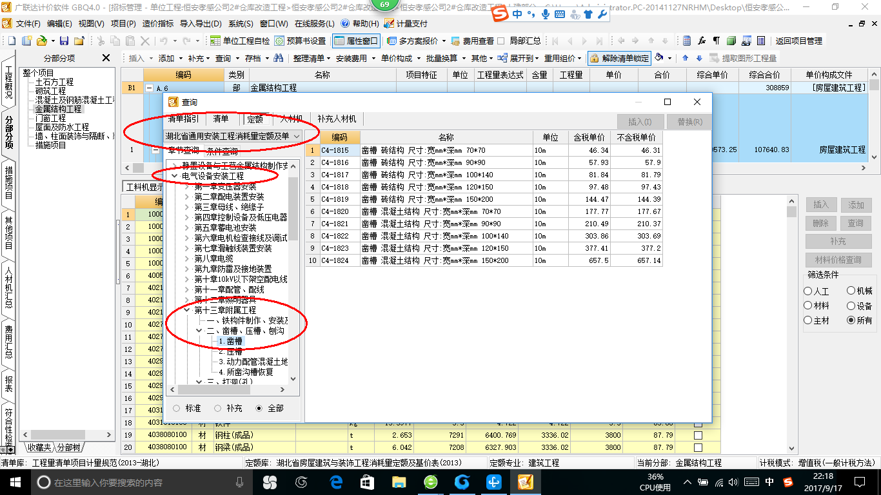Open the 查询 dropdown in toolbar
The width and height of the screenshot is (881, 495).
pos(226,58)
